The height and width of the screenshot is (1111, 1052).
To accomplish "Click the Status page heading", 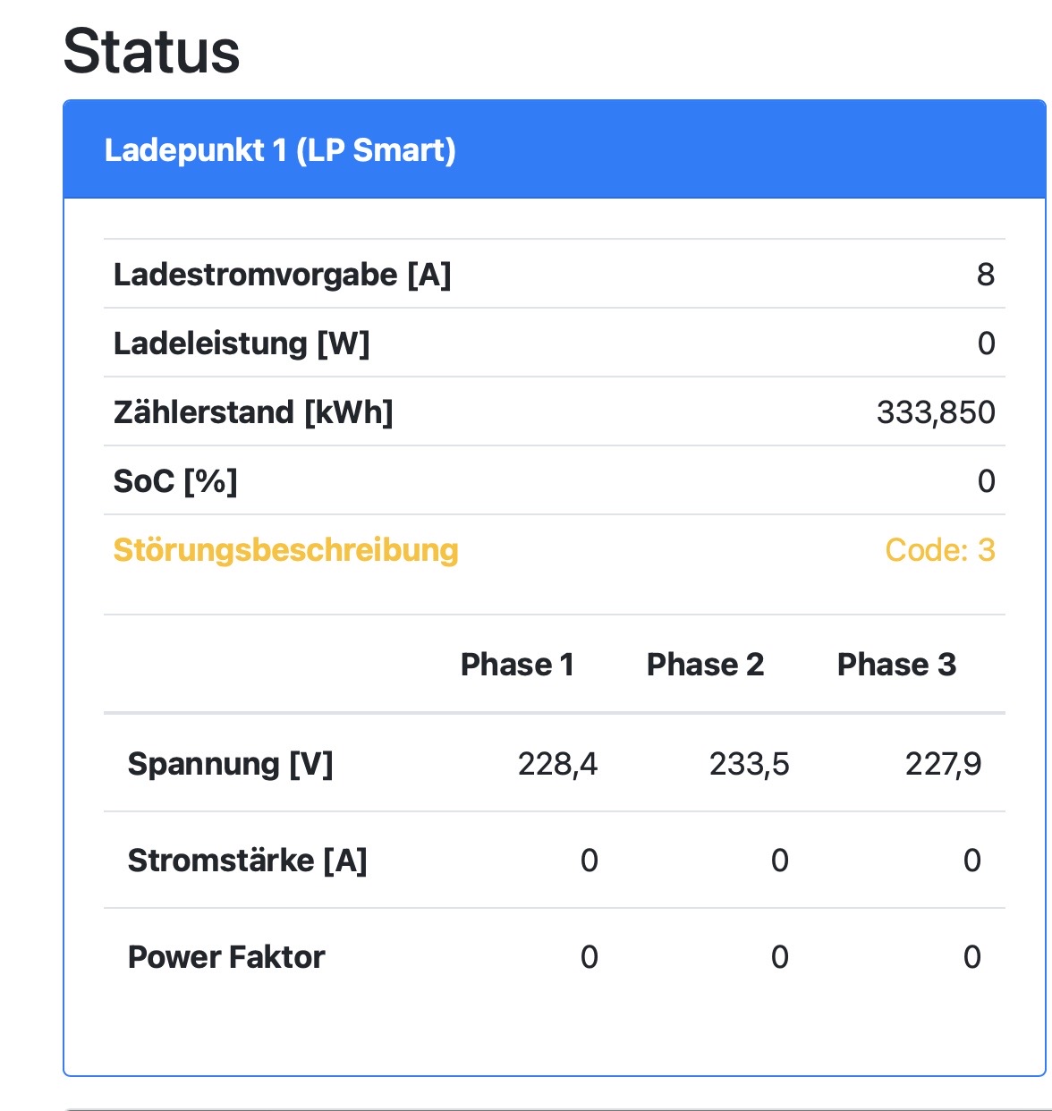I will point(151,51).
